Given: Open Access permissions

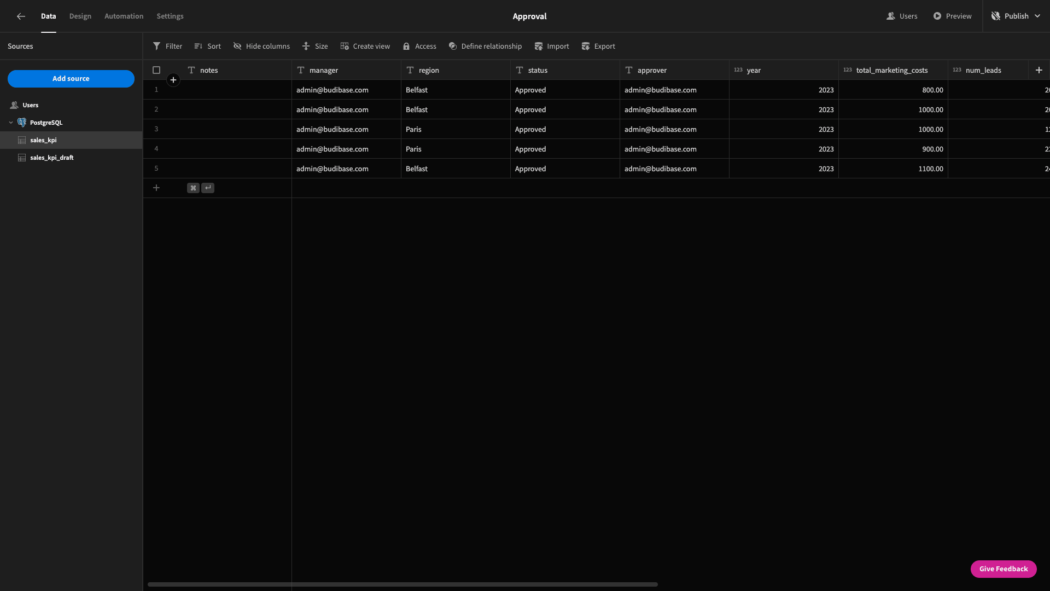Looking at the screenshot, I should point(419,47).
